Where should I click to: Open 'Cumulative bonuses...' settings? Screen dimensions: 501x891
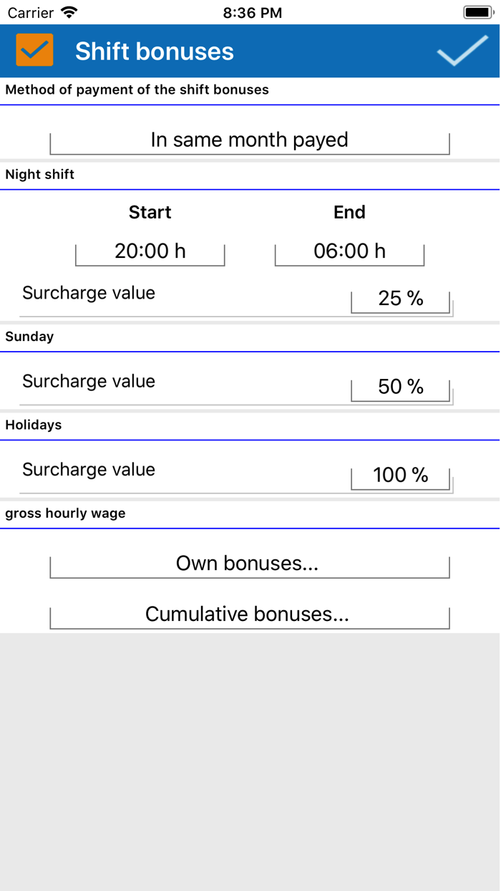pos(249,615)
